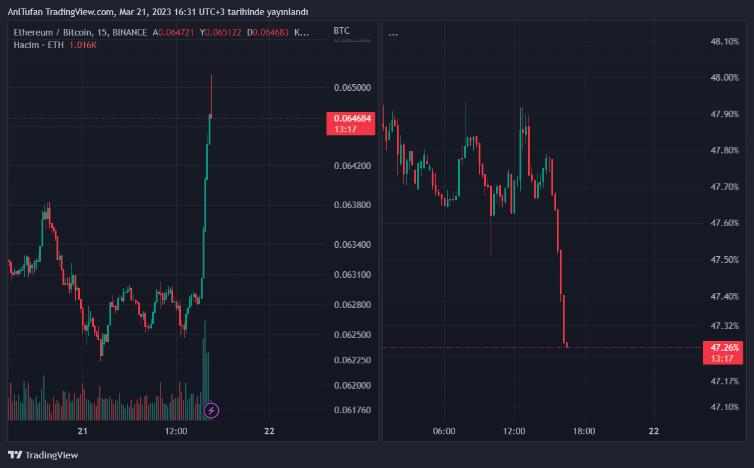Viewport: 754px width, 468px height.
Task: Select the BTC currency label
Action: [342, 31]
